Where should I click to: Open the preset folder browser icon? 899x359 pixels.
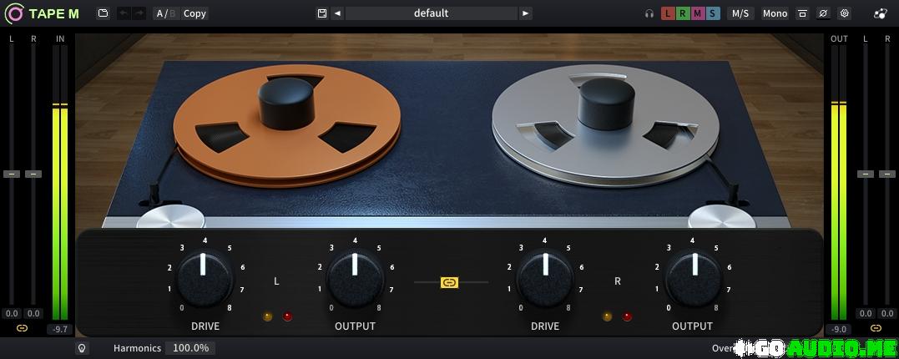click(103, 13)
